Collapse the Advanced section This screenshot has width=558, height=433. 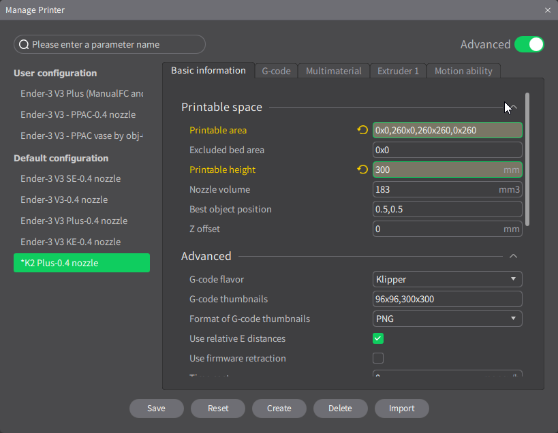[513, 256]
